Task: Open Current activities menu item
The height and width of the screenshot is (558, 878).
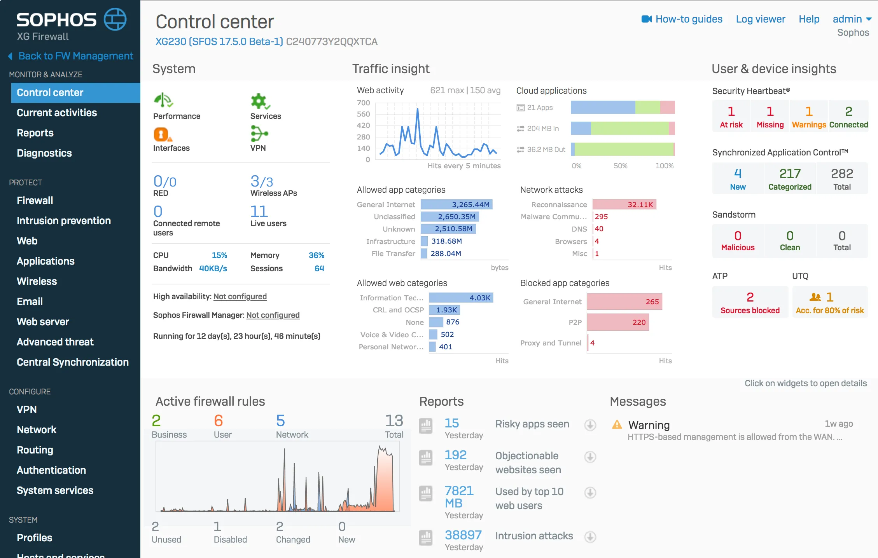Action: (x=57, y=113)
